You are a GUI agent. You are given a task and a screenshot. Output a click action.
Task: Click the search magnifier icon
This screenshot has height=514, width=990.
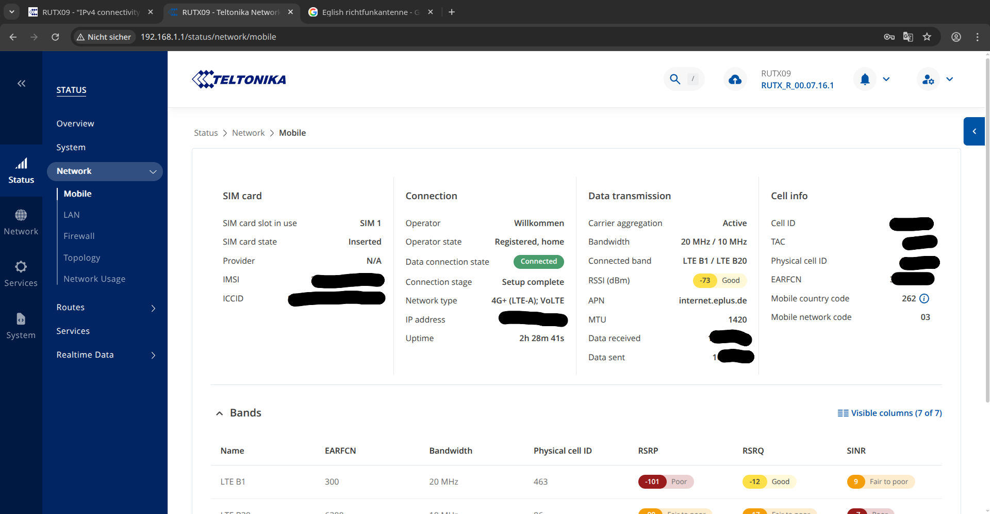point(675,79)
